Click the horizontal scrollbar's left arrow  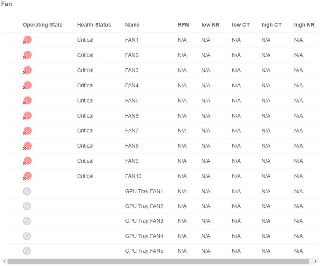pos(4,261)
